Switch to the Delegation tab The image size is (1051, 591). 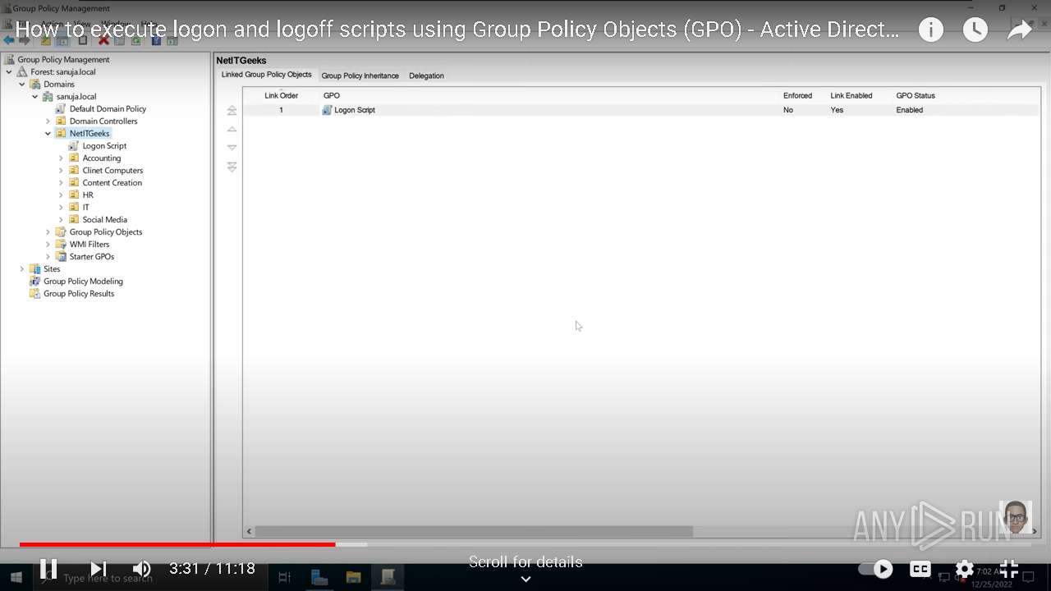coord(426,76)
